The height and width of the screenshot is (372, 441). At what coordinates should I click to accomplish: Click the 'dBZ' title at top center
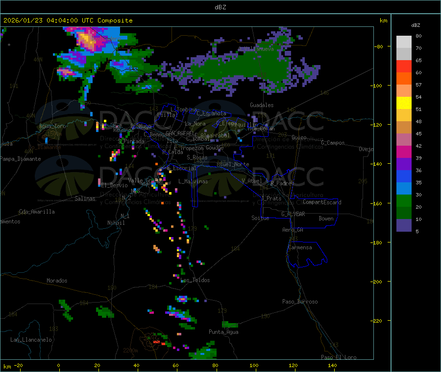coord(220,7)
